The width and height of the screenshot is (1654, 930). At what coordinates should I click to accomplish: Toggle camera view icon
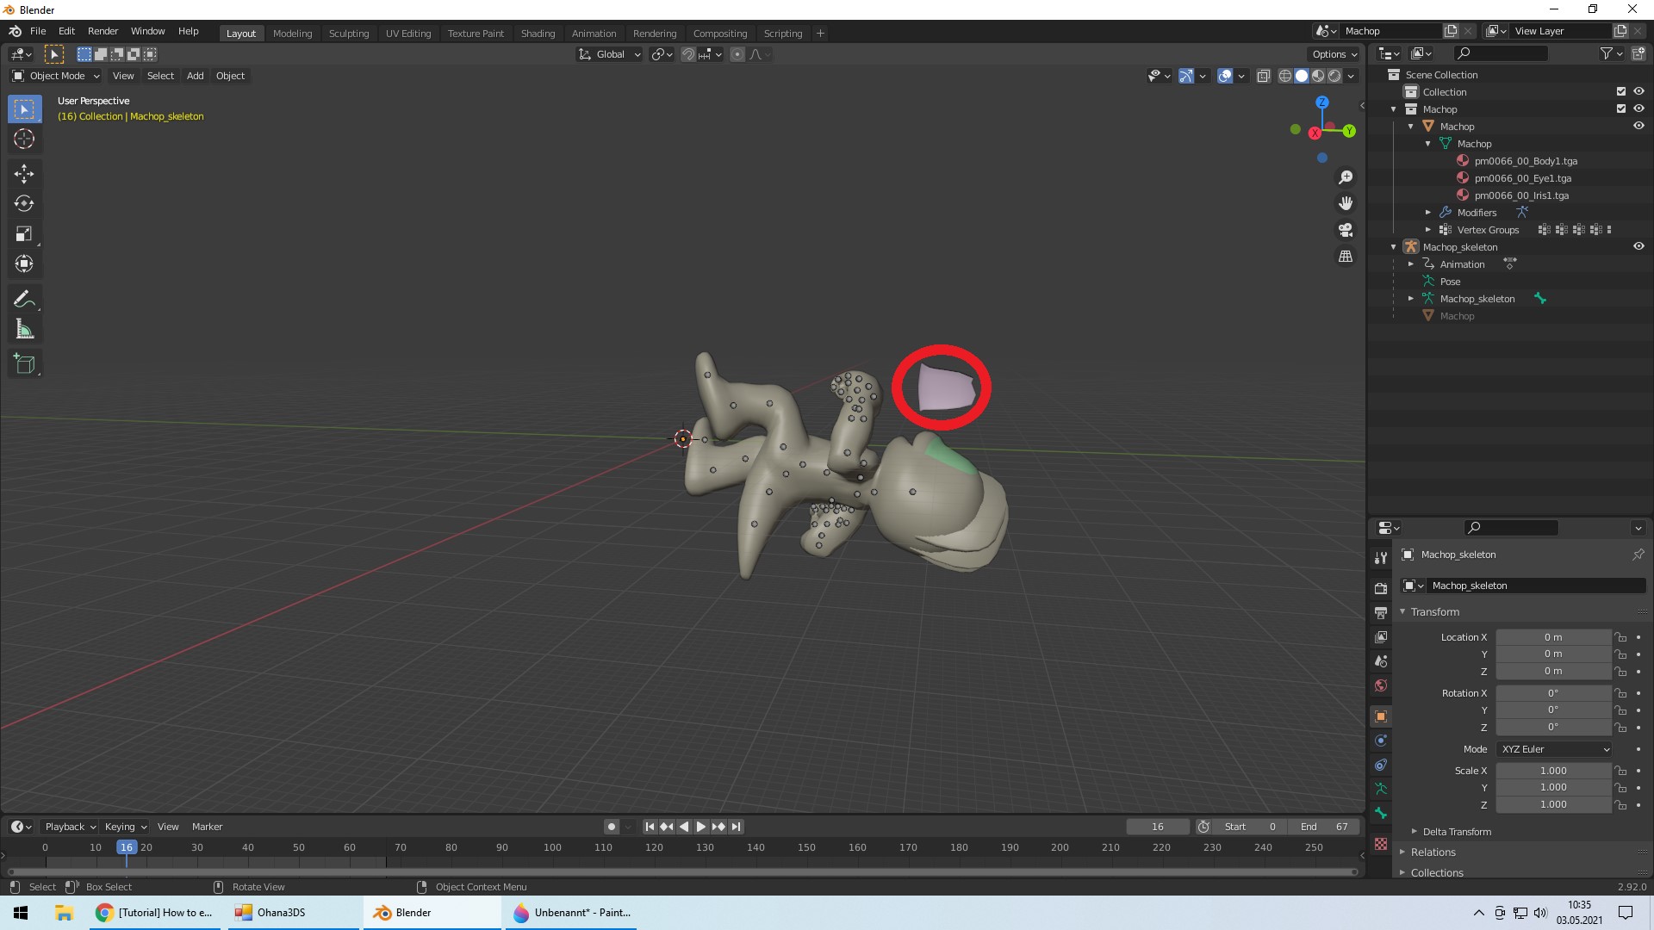tap(1346, 230)
